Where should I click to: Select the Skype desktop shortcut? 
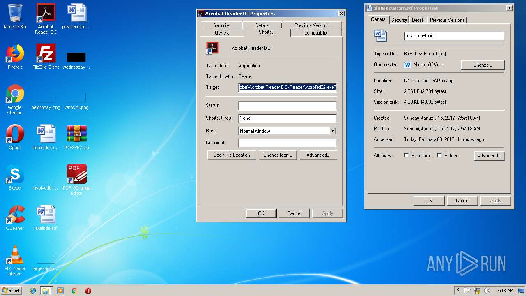(x=15, y=178)
